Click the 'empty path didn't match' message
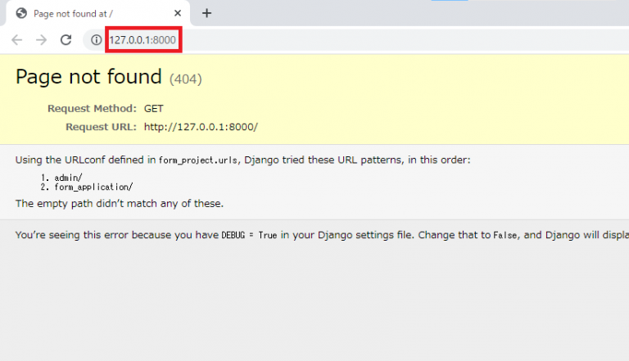629x361 pixels. 119,203
